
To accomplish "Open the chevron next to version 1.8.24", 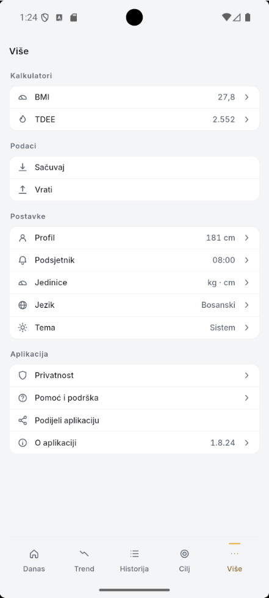I will pyautogui.click(x=247, y=443).
